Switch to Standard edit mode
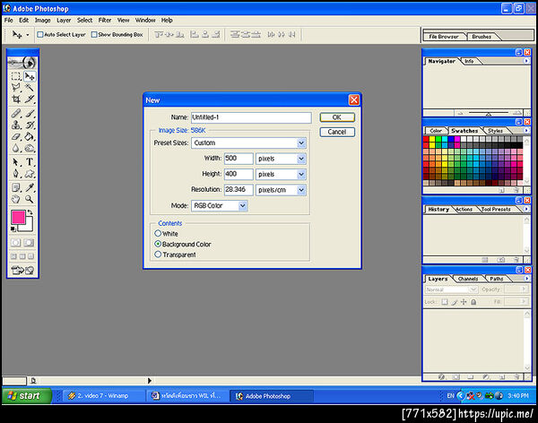The image size is (538, 423). pyautogui.click(x=16, y=243)
